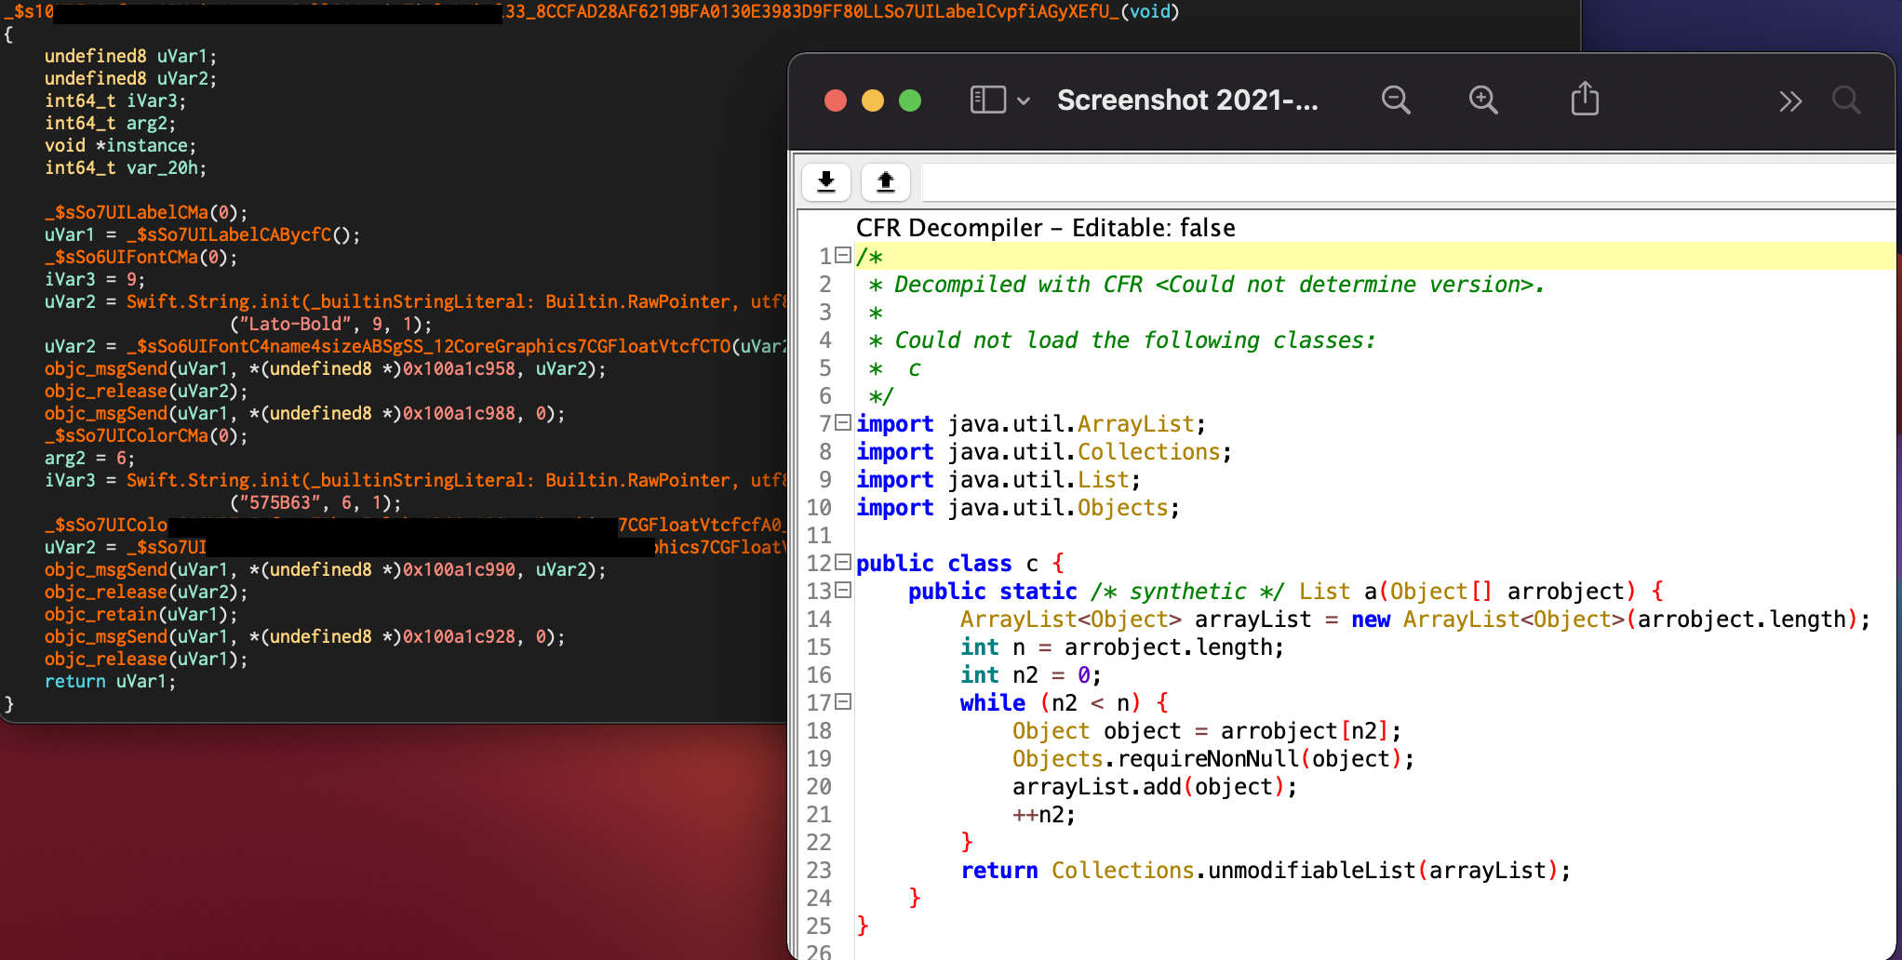Collapse the imports fold at line 7
The image size is (1902, 960).
click(x=843, y=422)
